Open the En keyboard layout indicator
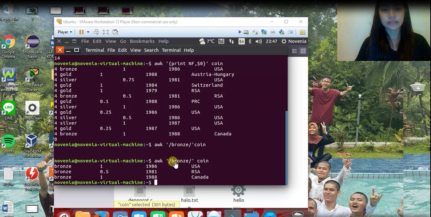The image size is (431, 217). point(241,41)
